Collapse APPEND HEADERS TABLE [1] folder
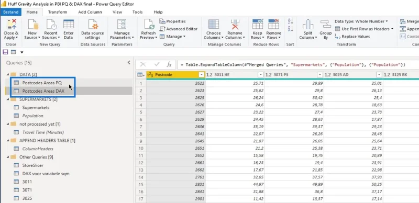The height and width of the screenshot is (203, 419). point(7,141)
